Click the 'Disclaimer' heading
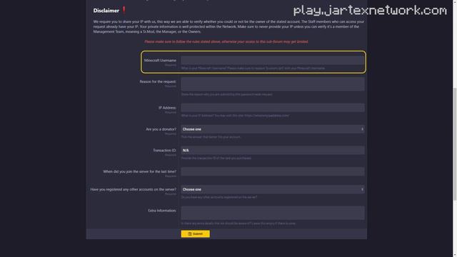The width and height of the screenshot is (457, 257). (x=106, y=11)
